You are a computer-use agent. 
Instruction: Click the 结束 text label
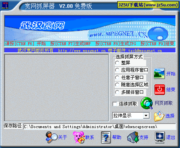click(x=171, y=90)
